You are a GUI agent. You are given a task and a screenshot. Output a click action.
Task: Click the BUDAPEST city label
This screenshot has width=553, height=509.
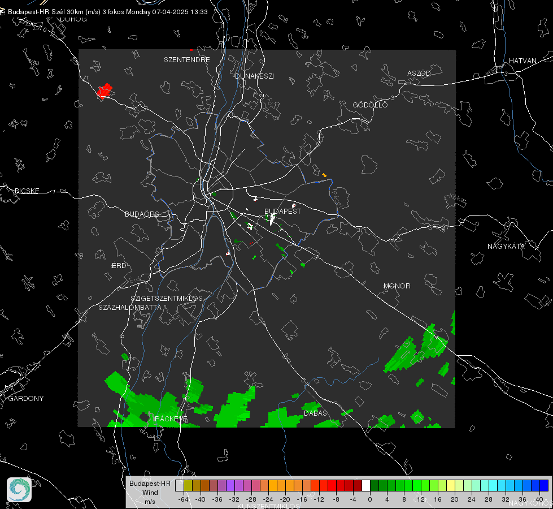pyautogui.click(x=282, y=211)
